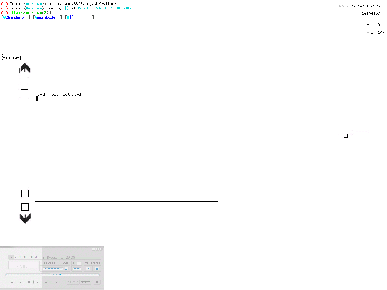Click the upward double-arrow emblem icon
Viewport: 387px width, 290px height.
click(25, 68)
